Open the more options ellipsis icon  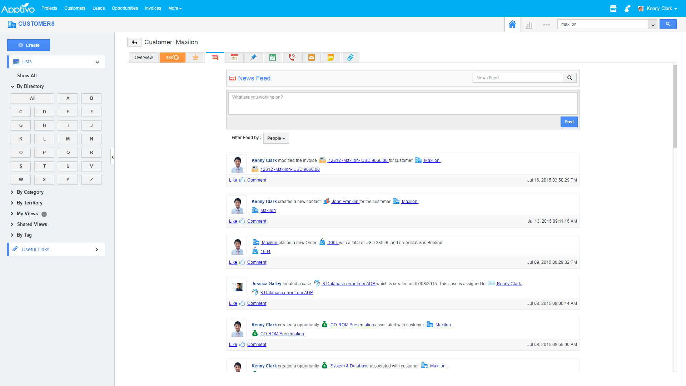coord(546,25)
